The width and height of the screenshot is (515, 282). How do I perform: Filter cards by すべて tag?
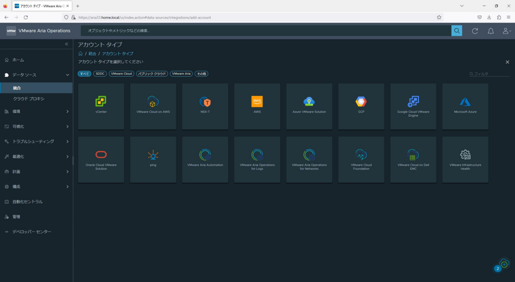point(85,74)
